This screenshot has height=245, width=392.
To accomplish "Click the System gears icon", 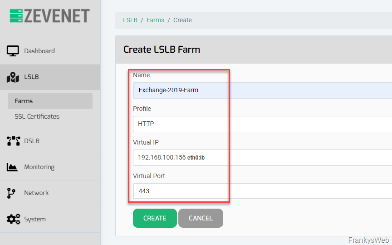I will [13, 219].
